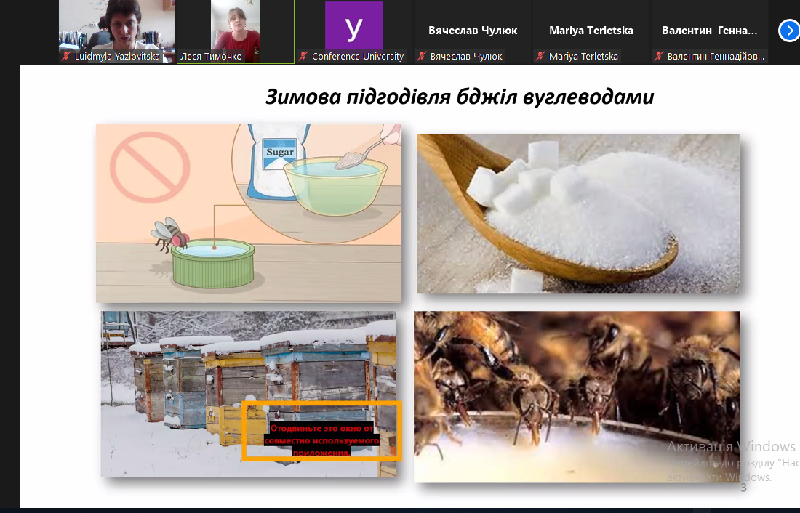
Task: Open Mariya Terletska participant tile
Action: 591,32
